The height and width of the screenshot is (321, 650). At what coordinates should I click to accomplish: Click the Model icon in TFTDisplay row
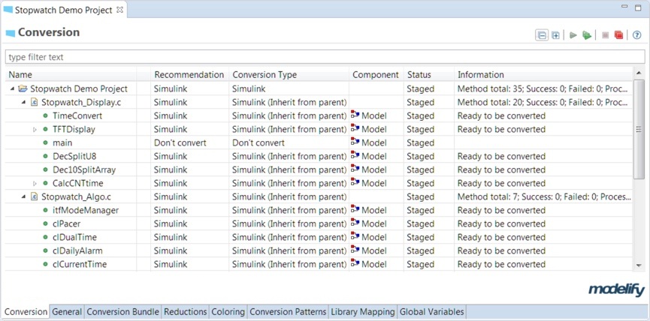[x=355, y=129]
